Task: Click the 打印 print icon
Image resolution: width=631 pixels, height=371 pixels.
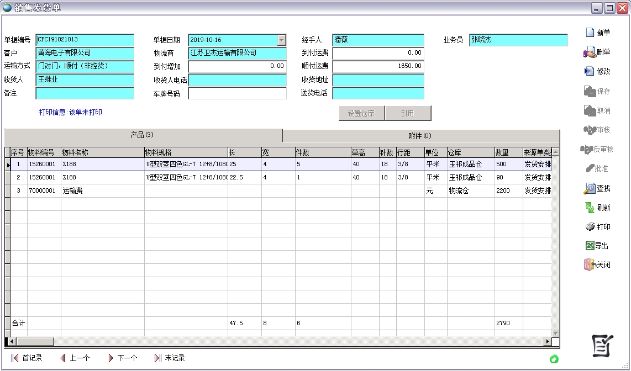Action: (x=599, y=226)
